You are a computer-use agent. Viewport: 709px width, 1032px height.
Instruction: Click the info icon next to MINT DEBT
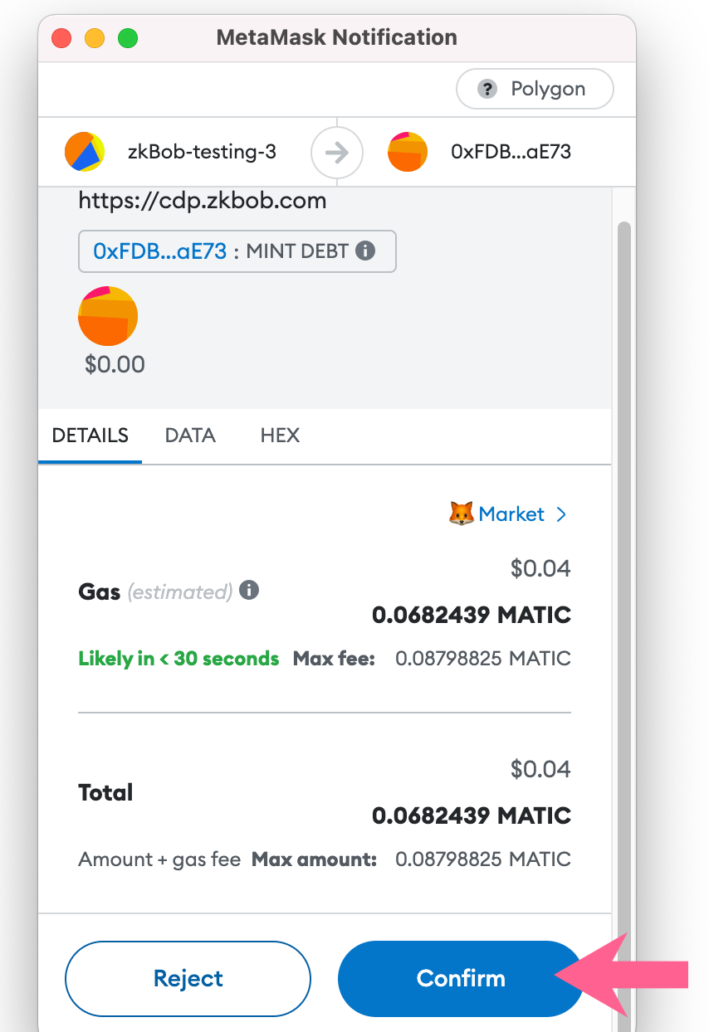click(365, 251)
